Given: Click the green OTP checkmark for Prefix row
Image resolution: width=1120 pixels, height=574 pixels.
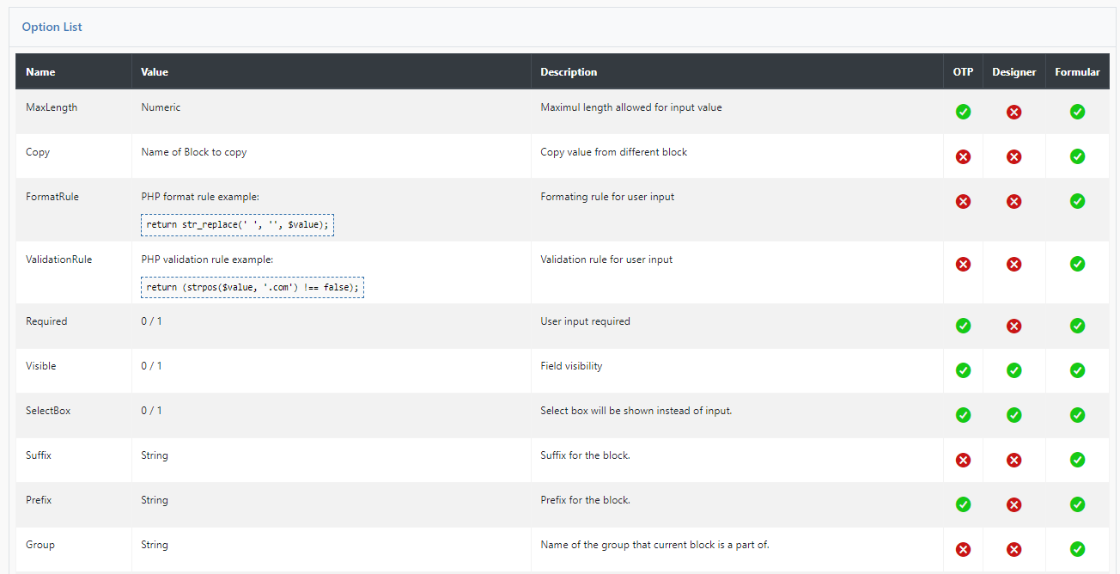Looking at the screenshot, I should pos(963,504).
